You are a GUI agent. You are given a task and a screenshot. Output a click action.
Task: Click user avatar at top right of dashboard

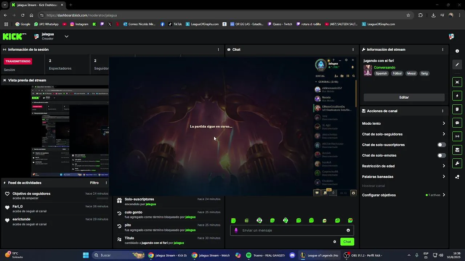click(x=451, y=36)
